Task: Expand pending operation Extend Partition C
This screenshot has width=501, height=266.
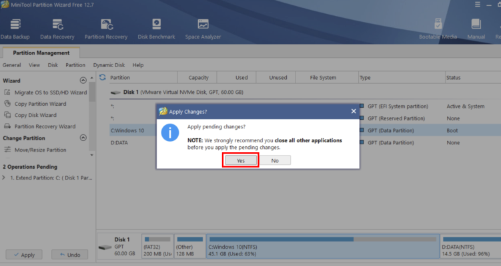Action: pyautogui.click(x=3, y=178)
